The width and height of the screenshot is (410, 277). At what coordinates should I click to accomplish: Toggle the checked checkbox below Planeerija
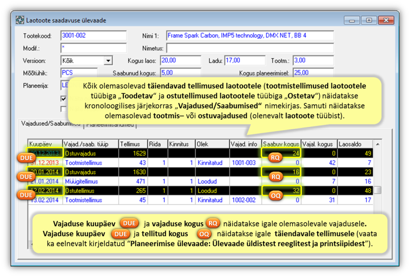tap(64, 98)
